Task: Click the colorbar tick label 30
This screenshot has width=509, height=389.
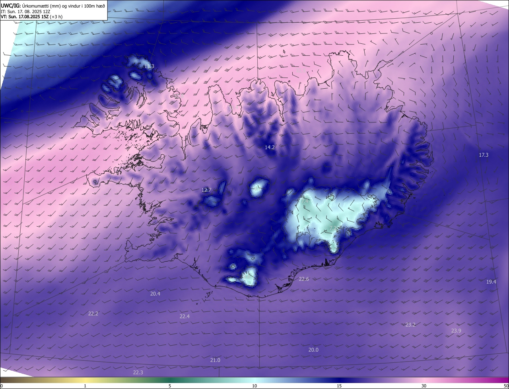Action: click(x=424, y=386)
